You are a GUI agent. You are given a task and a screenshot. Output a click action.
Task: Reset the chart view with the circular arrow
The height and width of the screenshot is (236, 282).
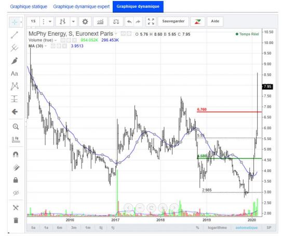(x=152, y=208)
